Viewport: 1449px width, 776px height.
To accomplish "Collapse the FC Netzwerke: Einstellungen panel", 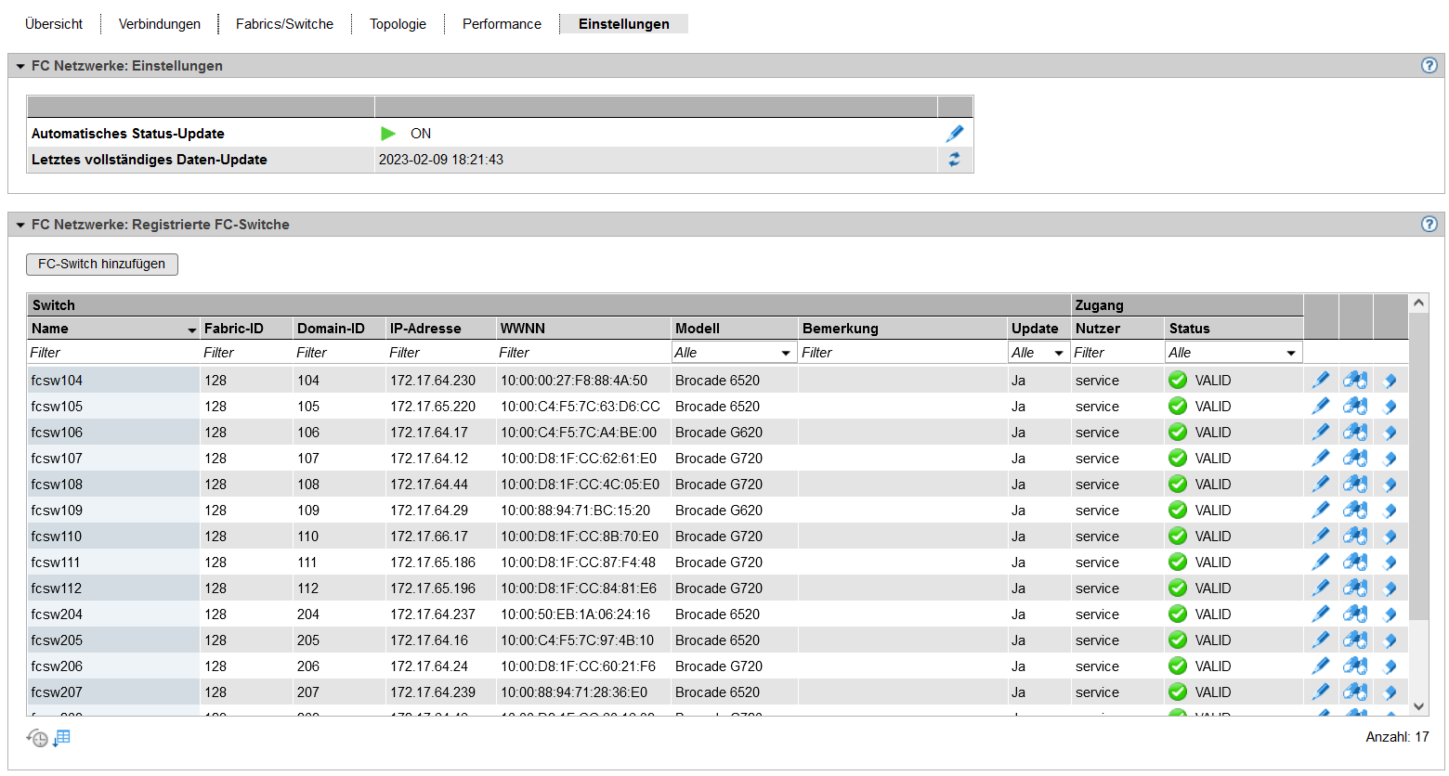I will [x=20, y=67].
